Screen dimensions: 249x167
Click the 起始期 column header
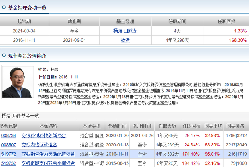[24, 21]
